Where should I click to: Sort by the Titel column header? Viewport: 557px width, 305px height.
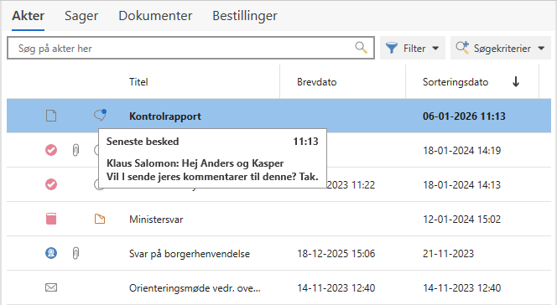pos(138,82)
